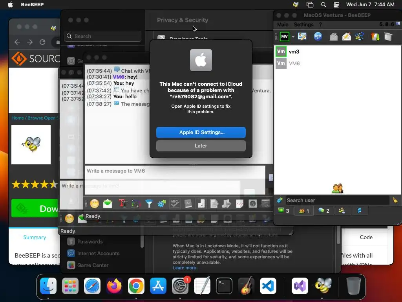Open Finder from the Dock

pos(48,286)
